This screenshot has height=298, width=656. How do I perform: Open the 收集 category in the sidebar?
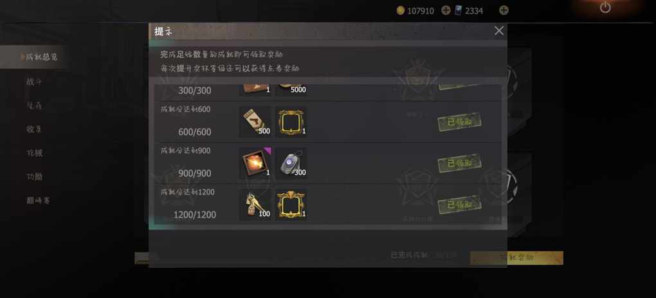tap(34, 129)
